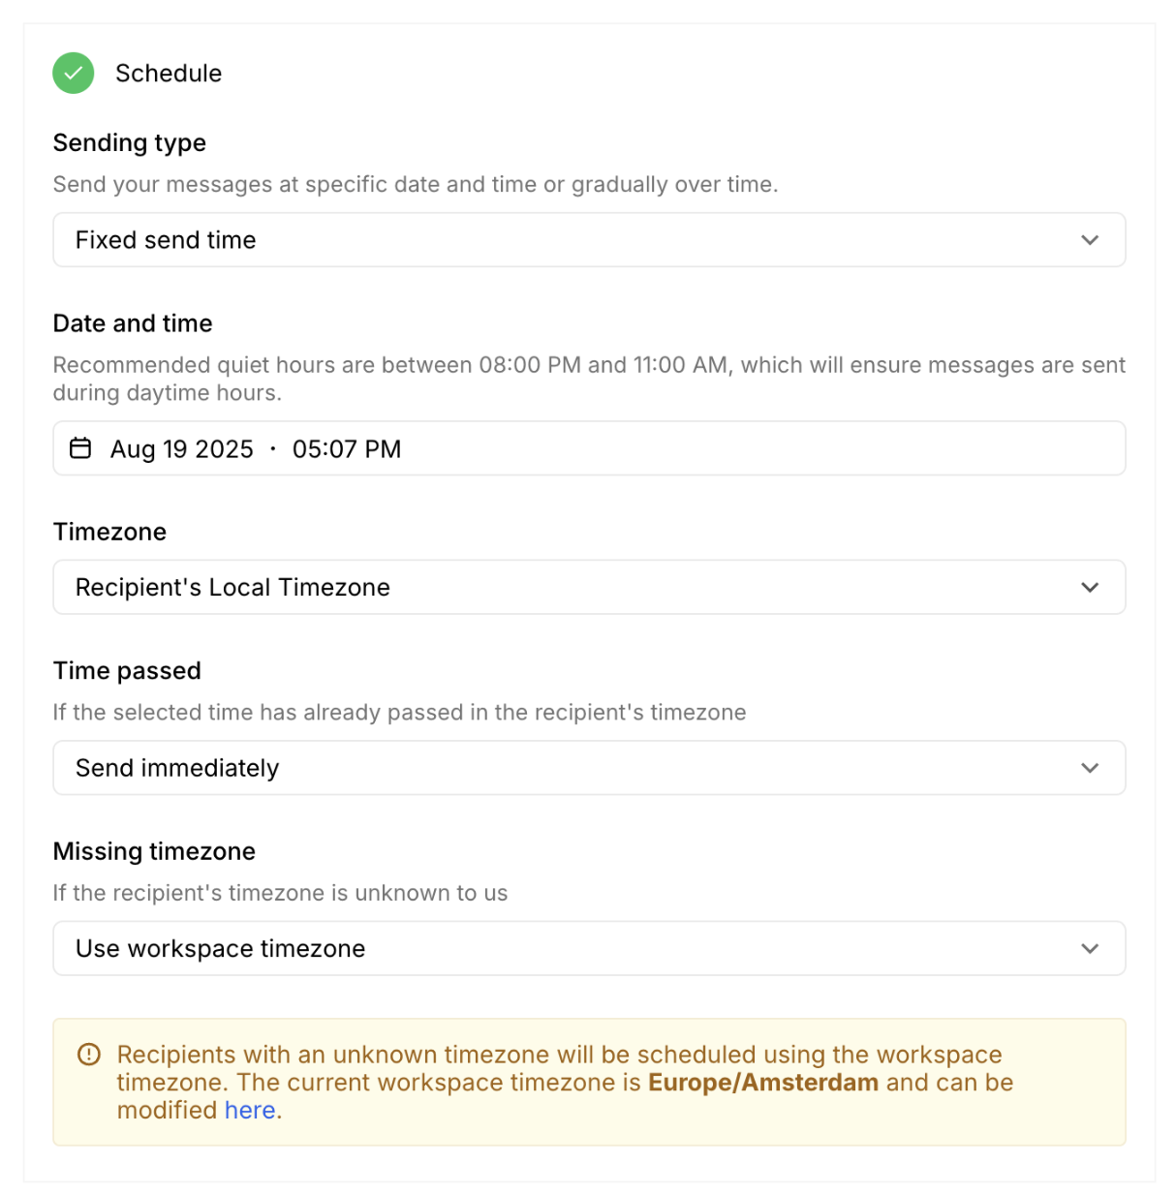Expand the Missing timezone dropdown

588,949
